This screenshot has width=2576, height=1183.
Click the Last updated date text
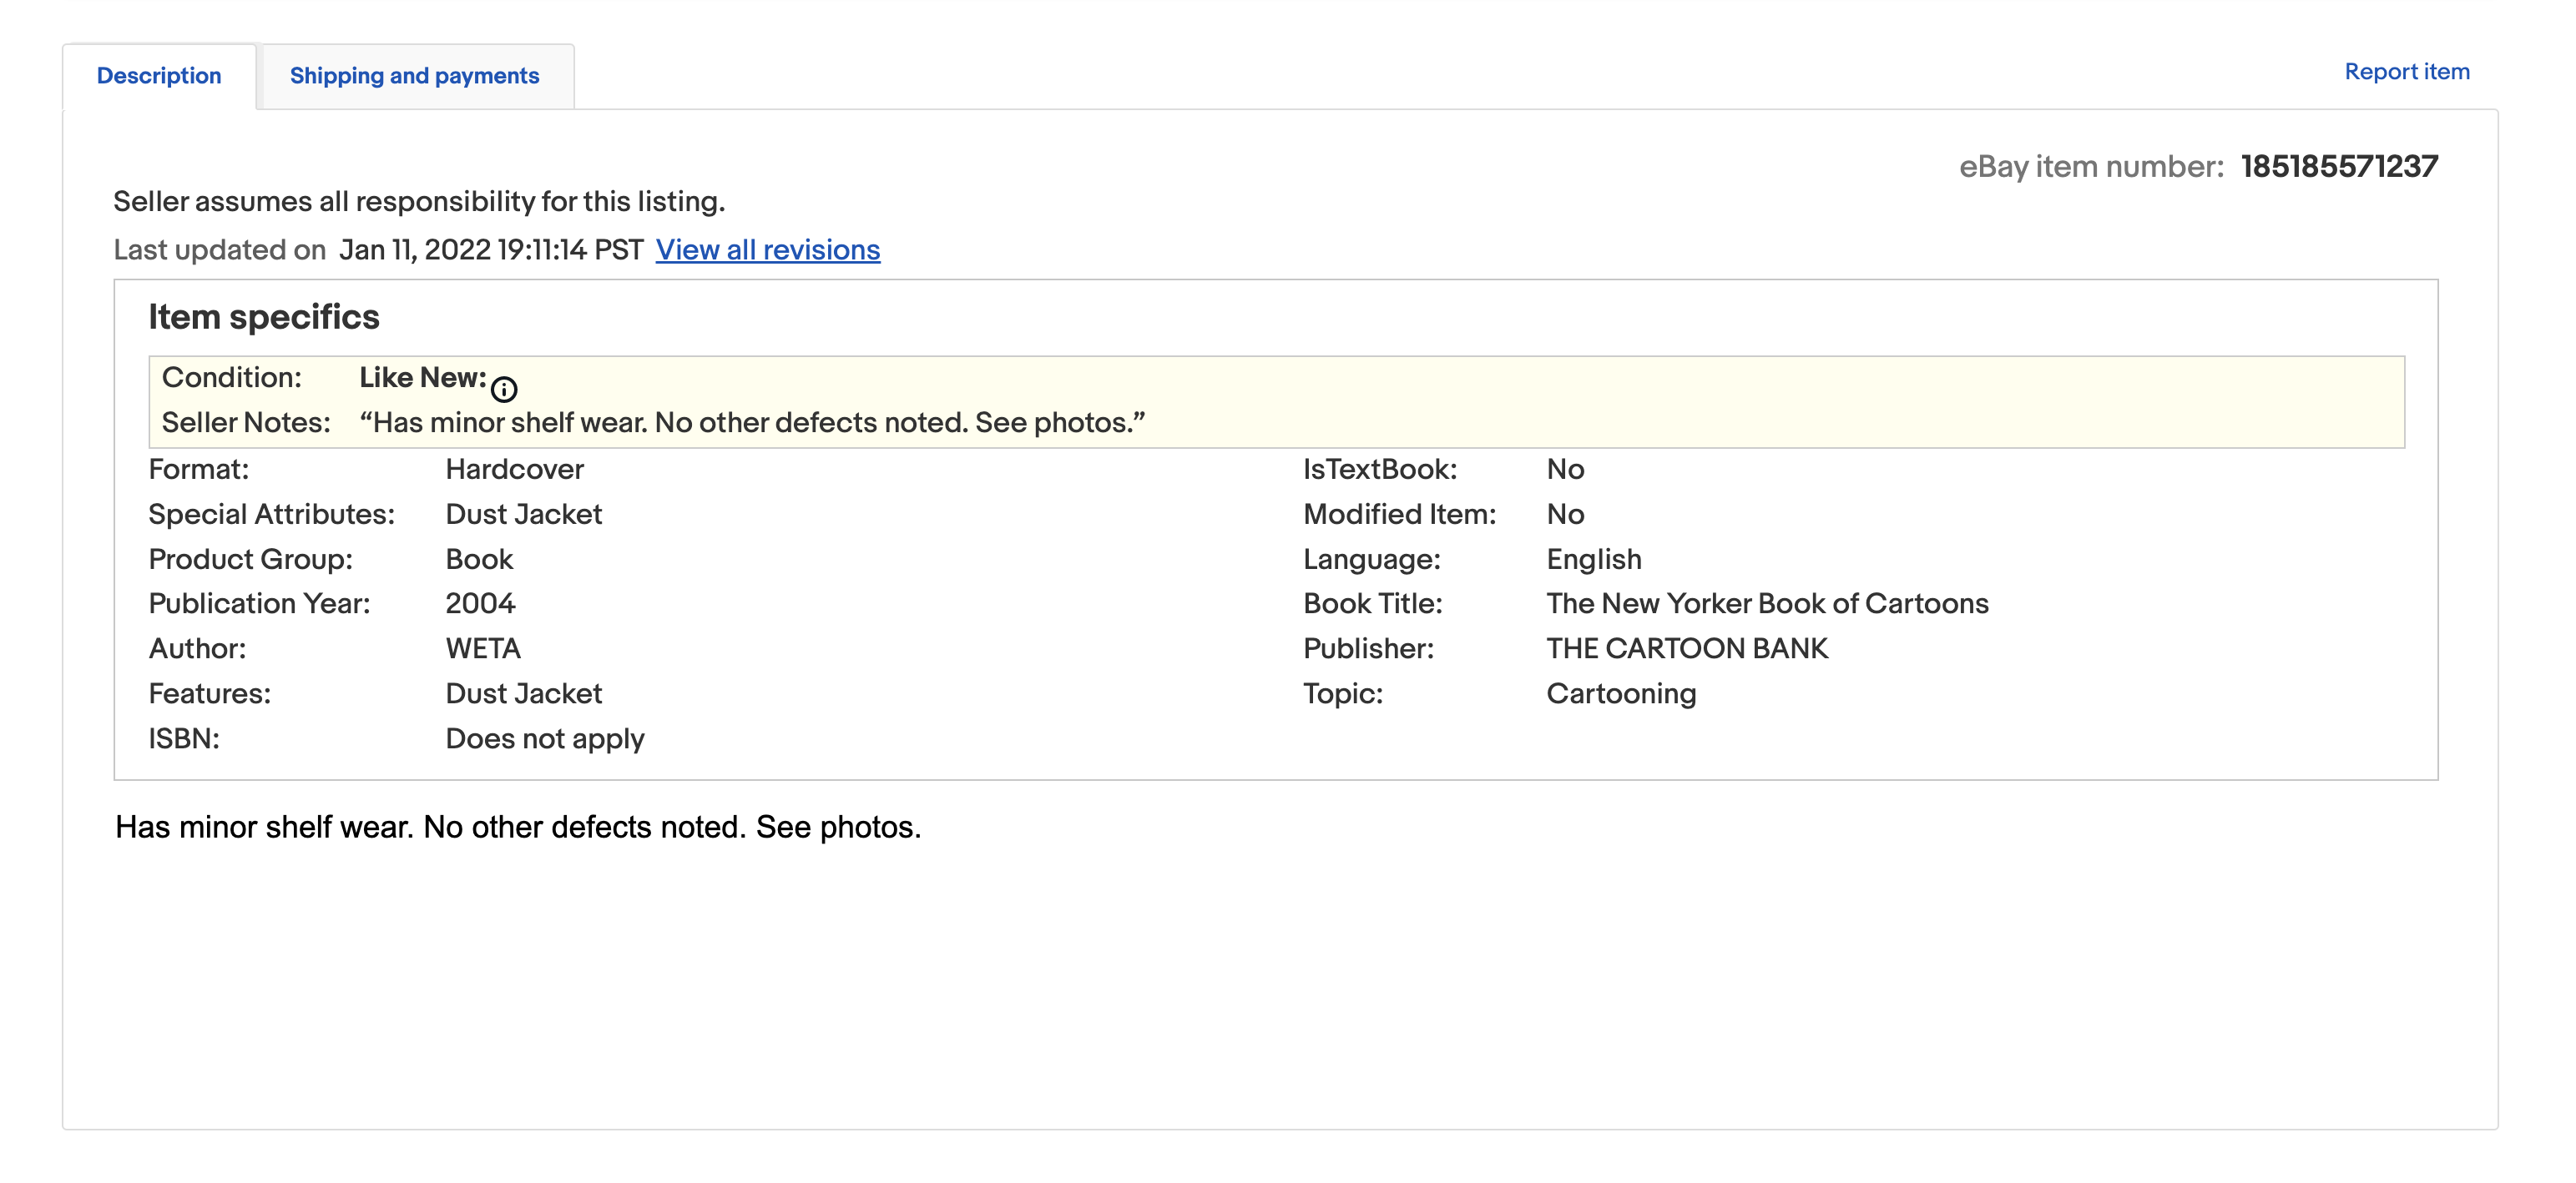490,249
